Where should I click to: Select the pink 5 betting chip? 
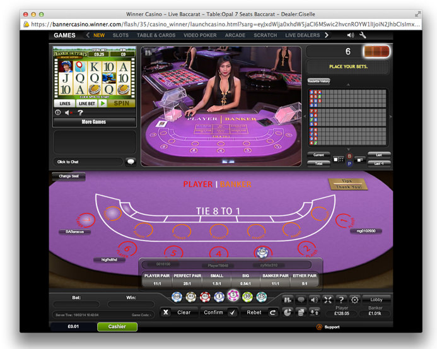[x=233, y=295]
